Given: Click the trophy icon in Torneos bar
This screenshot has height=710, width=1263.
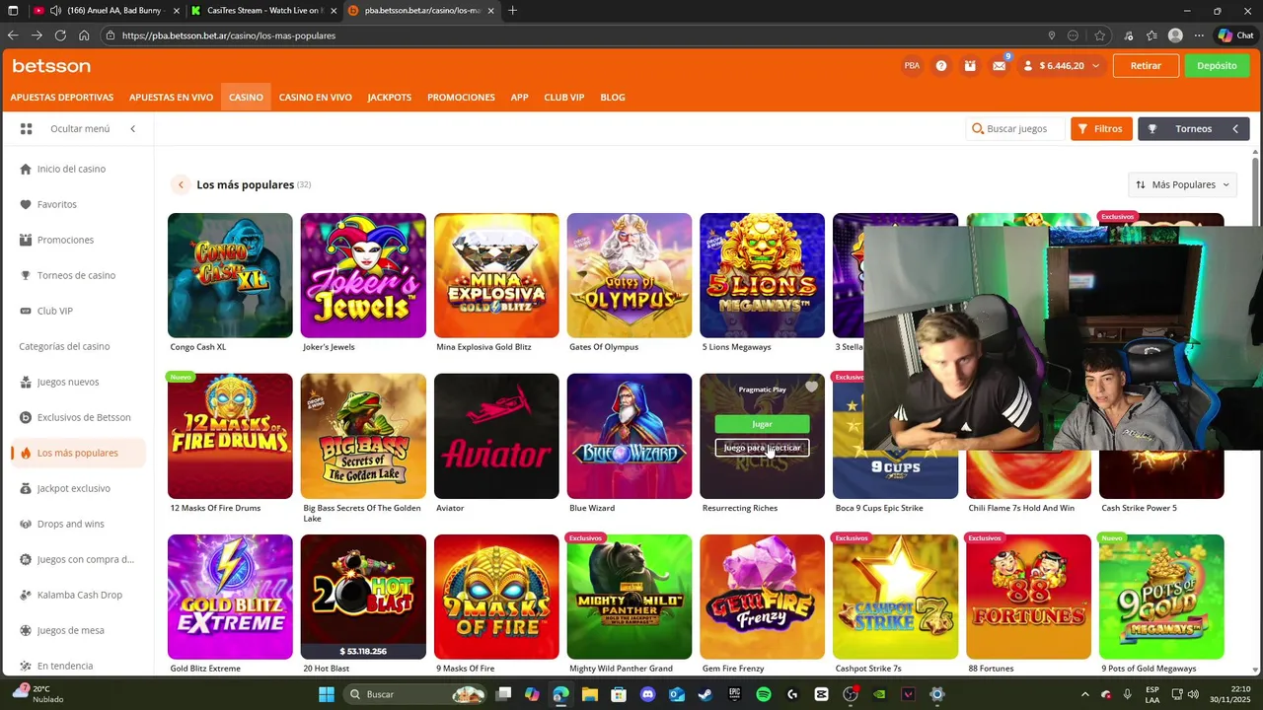Looking at the screenshot, I should coord(1152,129).
